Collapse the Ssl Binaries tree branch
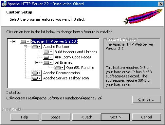 tap(37, 62)
